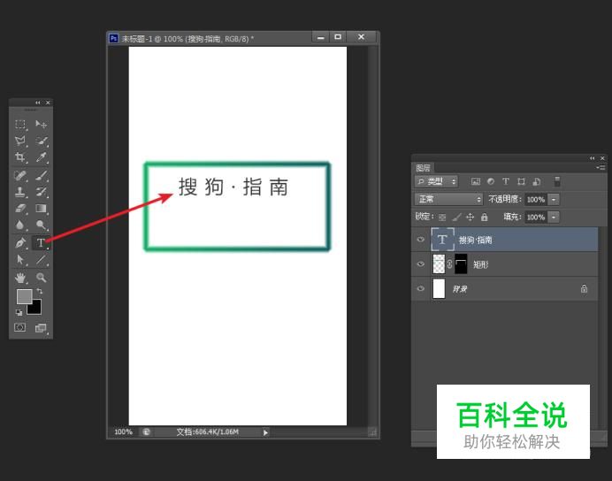The height and width of the screenshot is (481, 612).
Task: Click the 文档:606.4K/1.06M status text
Action: click(207, 431)
